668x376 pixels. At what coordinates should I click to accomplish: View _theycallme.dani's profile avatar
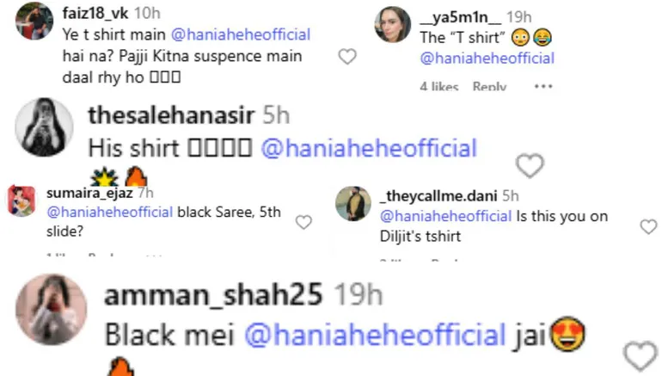coord(352,203)
